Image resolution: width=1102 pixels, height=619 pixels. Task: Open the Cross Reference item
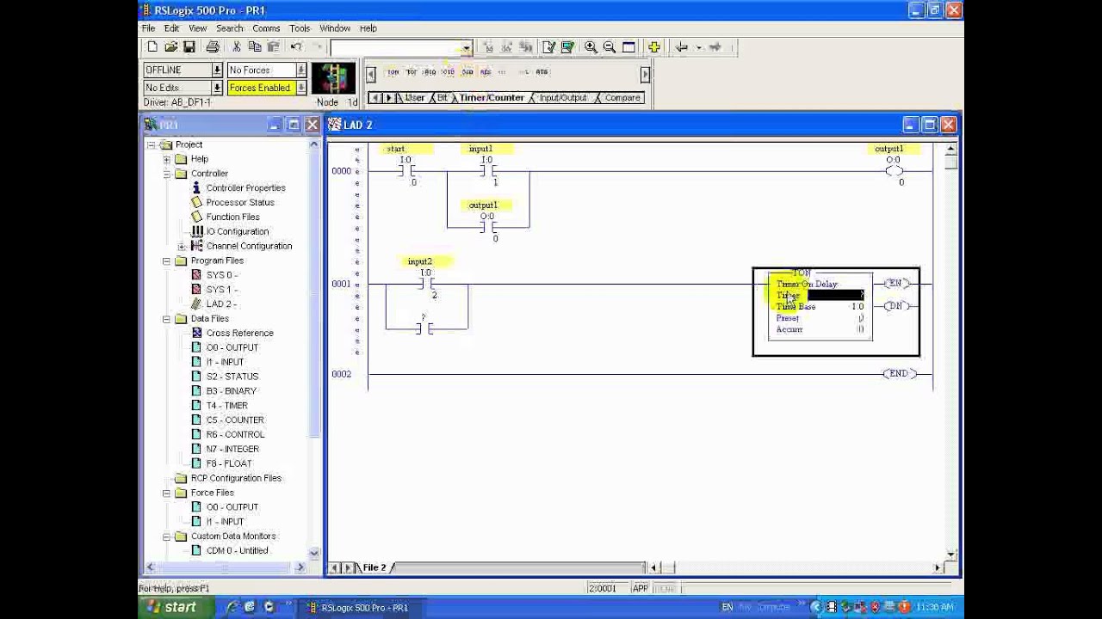239,333
